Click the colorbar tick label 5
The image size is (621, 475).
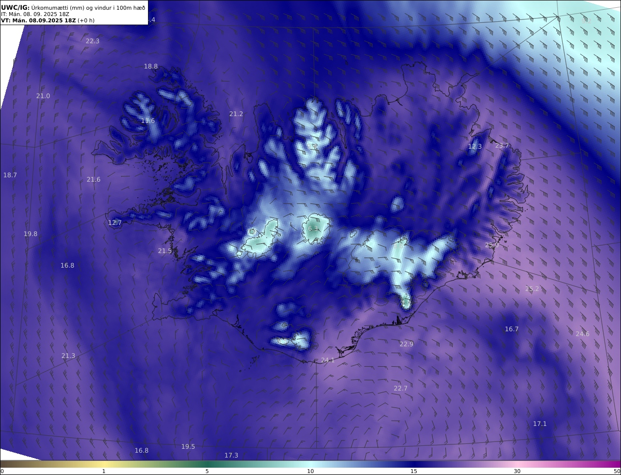[207, 471]
